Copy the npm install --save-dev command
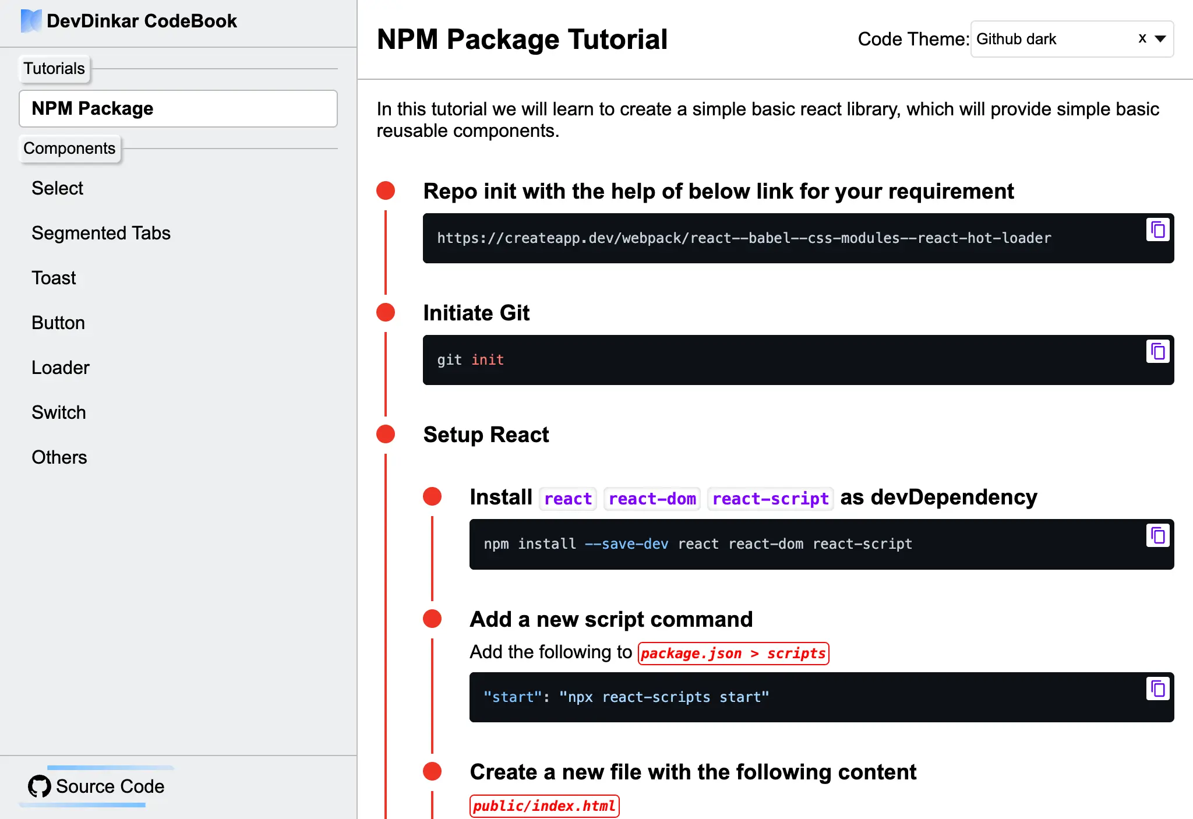This screenshot has height=819, width=1193. [x=1157, y=535]
